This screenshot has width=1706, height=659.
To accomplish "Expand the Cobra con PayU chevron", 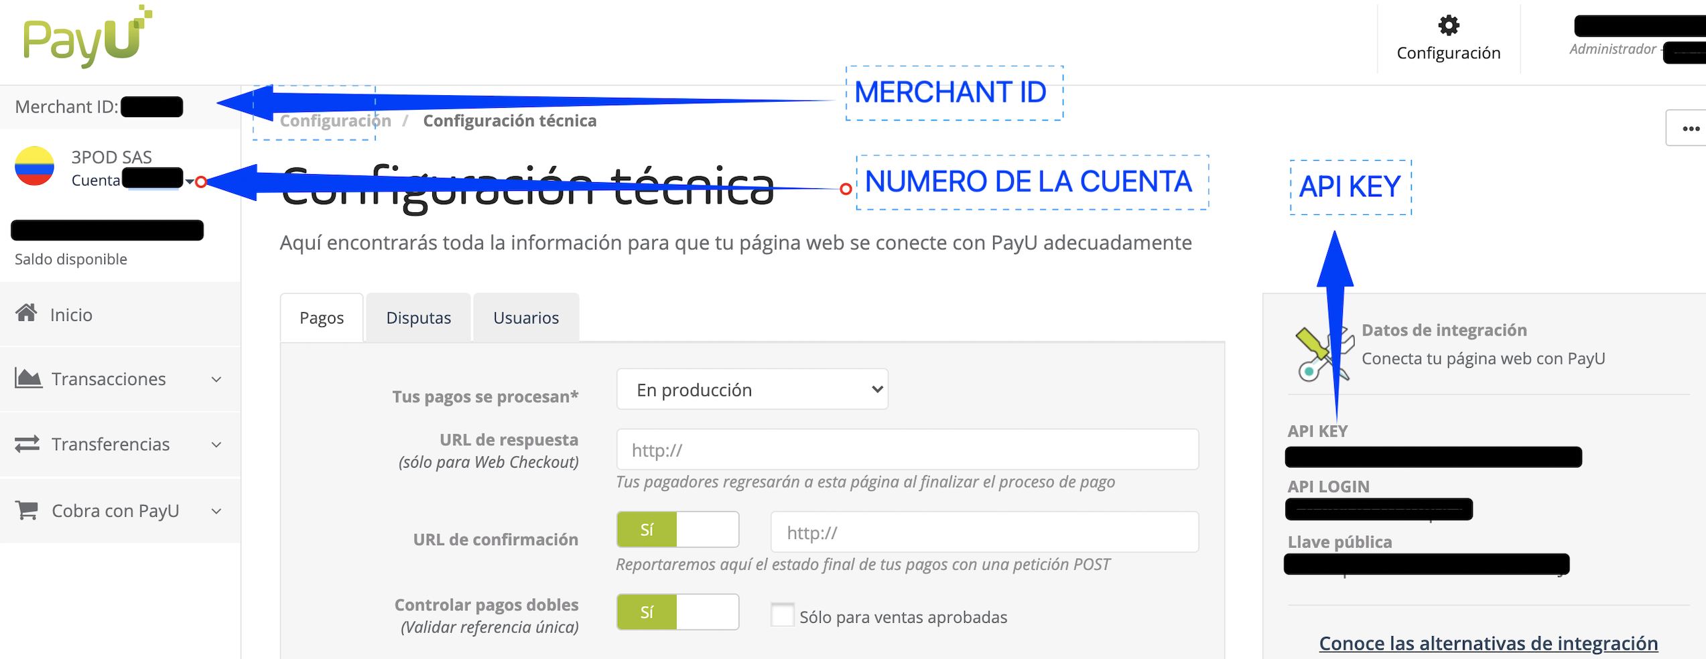I will (x=216, y=511).
